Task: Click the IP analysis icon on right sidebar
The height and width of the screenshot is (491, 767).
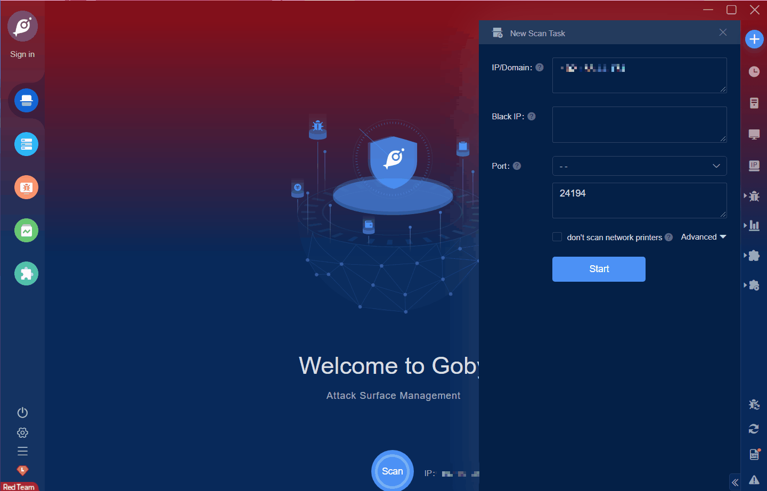Action: coord(754,166)
